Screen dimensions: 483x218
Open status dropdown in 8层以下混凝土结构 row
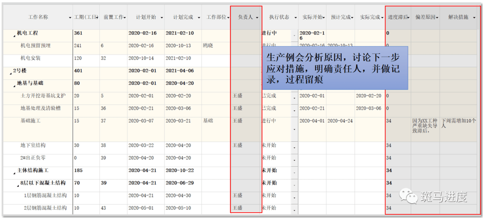(294, 186)
